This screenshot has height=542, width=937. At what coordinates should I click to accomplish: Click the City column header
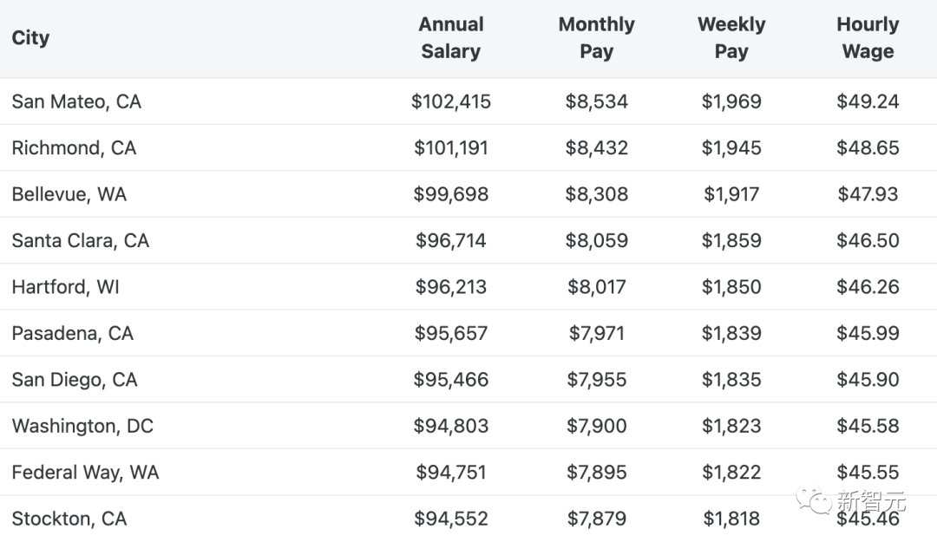[x=31, y=38]
